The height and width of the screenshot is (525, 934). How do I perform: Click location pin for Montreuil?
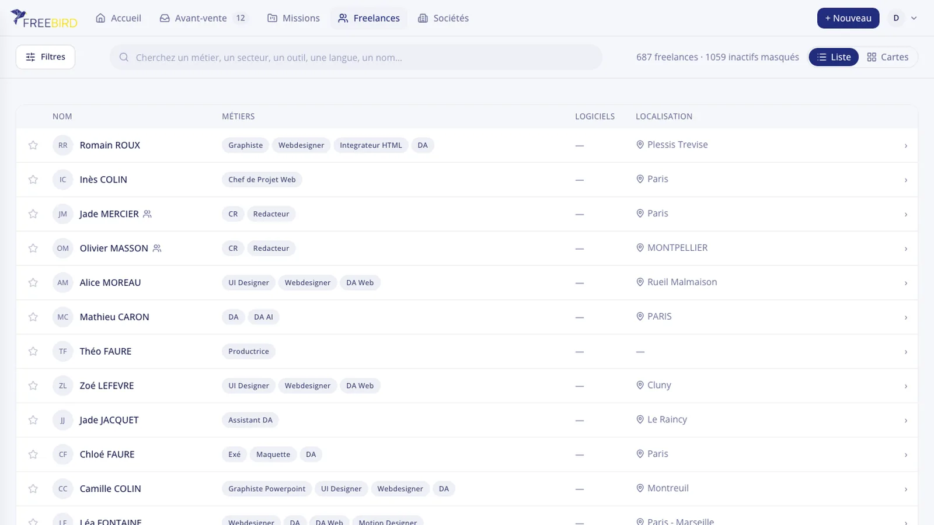point(640,489)
